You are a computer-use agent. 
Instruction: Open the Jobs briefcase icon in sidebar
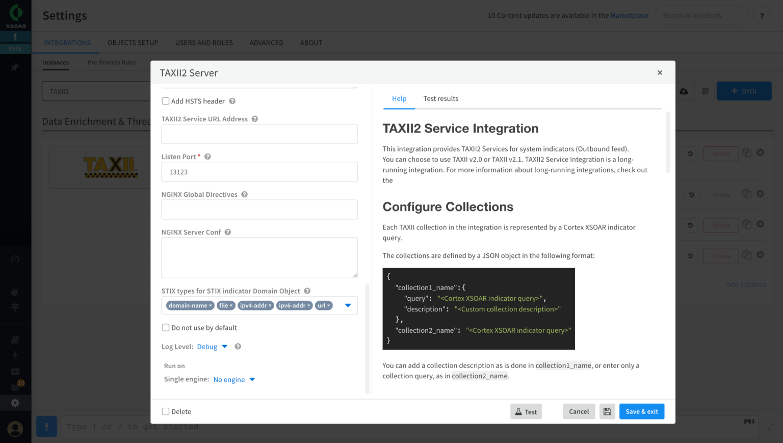click(x=15, y=371)
